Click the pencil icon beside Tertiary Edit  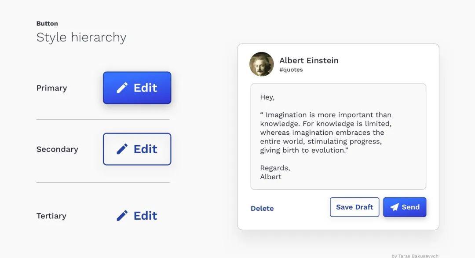point(122,216)
